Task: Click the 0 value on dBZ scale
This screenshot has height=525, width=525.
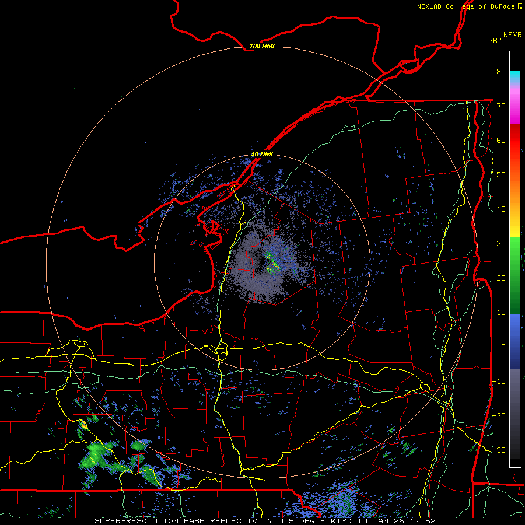Action: 503,347
